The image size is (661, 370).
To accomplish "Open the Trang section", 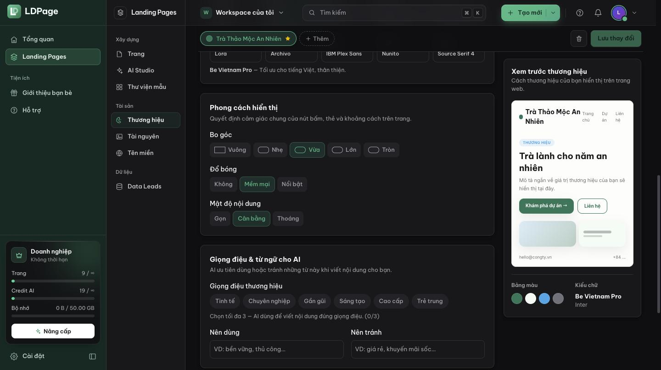I will (x=146, y=54).
